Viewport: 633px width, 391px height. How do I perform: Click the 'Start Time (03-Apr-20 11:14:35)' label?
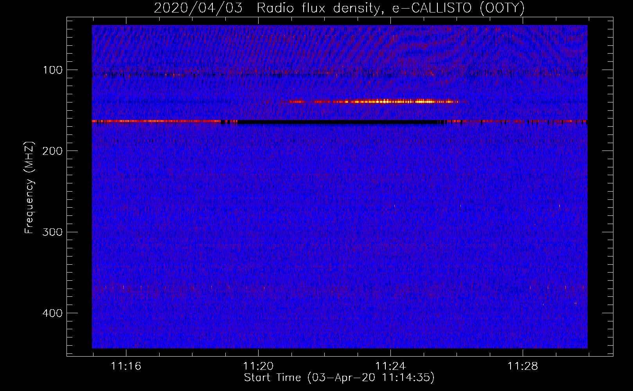[339, 378]
